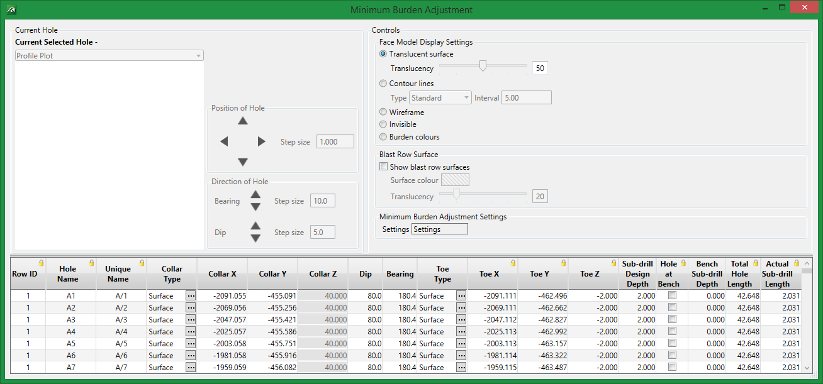Screen dimensions: 823x384
Task: Click the left arrow in Position of Hole
Action: click(x=223, y=142)
